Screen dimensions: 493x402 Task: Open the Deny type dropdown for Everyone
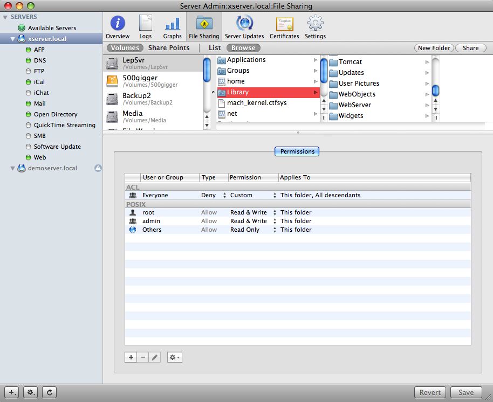224,196
